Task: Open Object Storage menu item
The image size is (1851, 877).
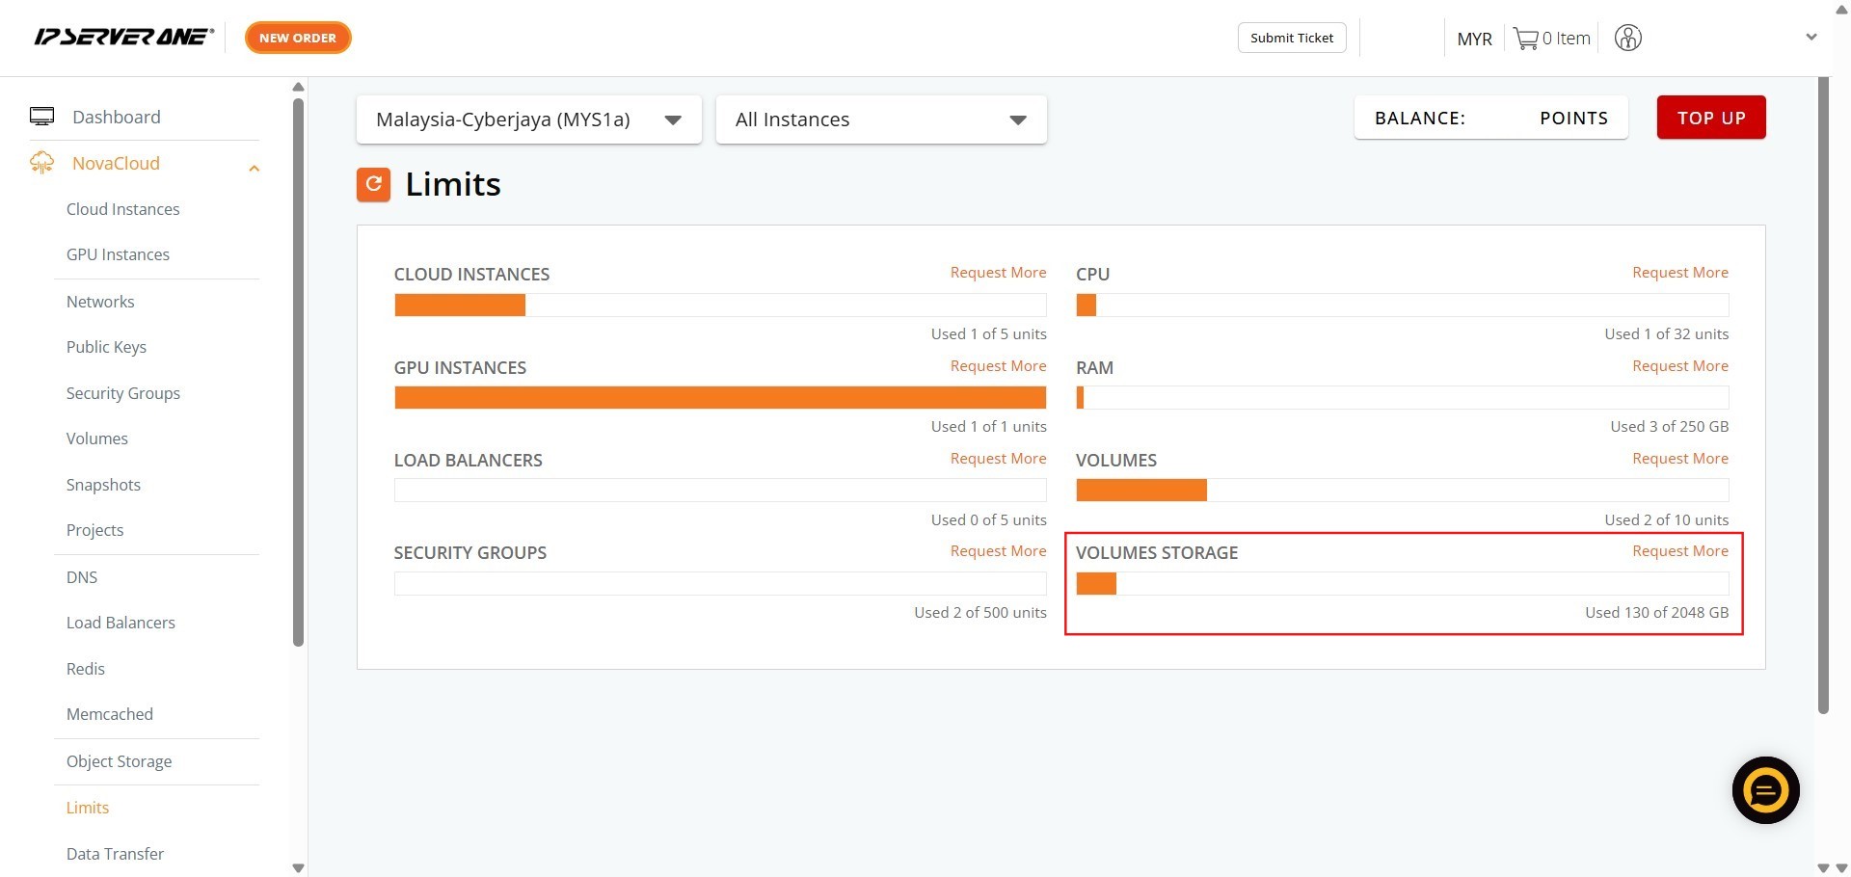Action: (x=119, y=761)
